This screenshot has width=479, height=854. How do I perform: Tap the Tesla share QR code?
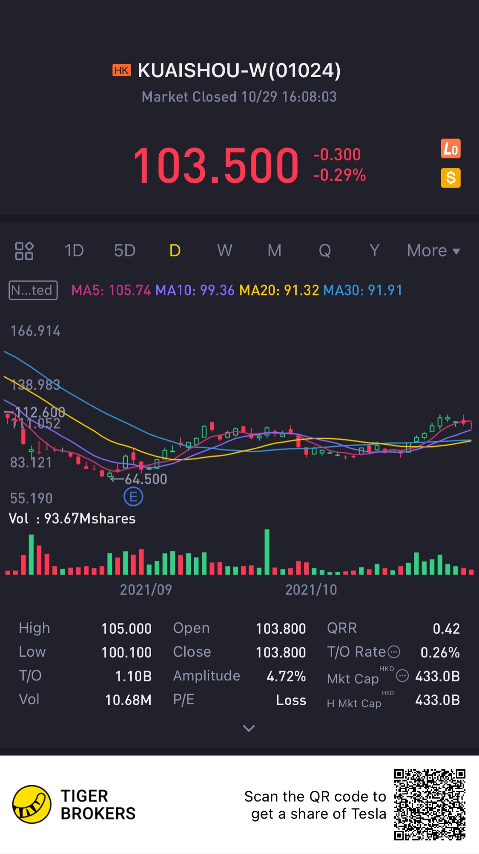(x=430, y=805)
